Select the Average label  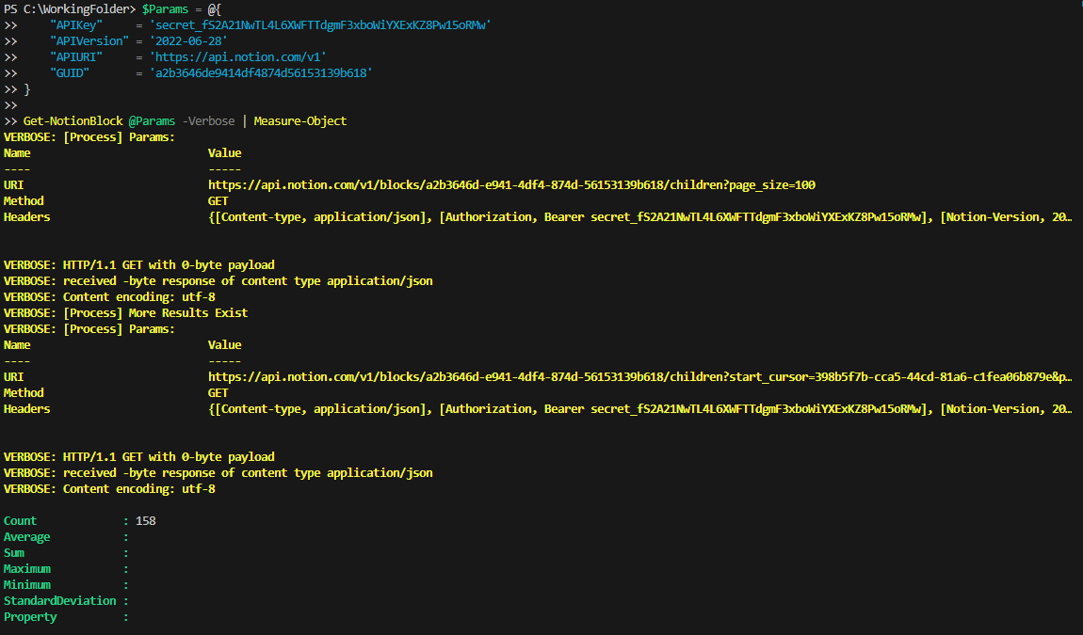coord(27,537)
